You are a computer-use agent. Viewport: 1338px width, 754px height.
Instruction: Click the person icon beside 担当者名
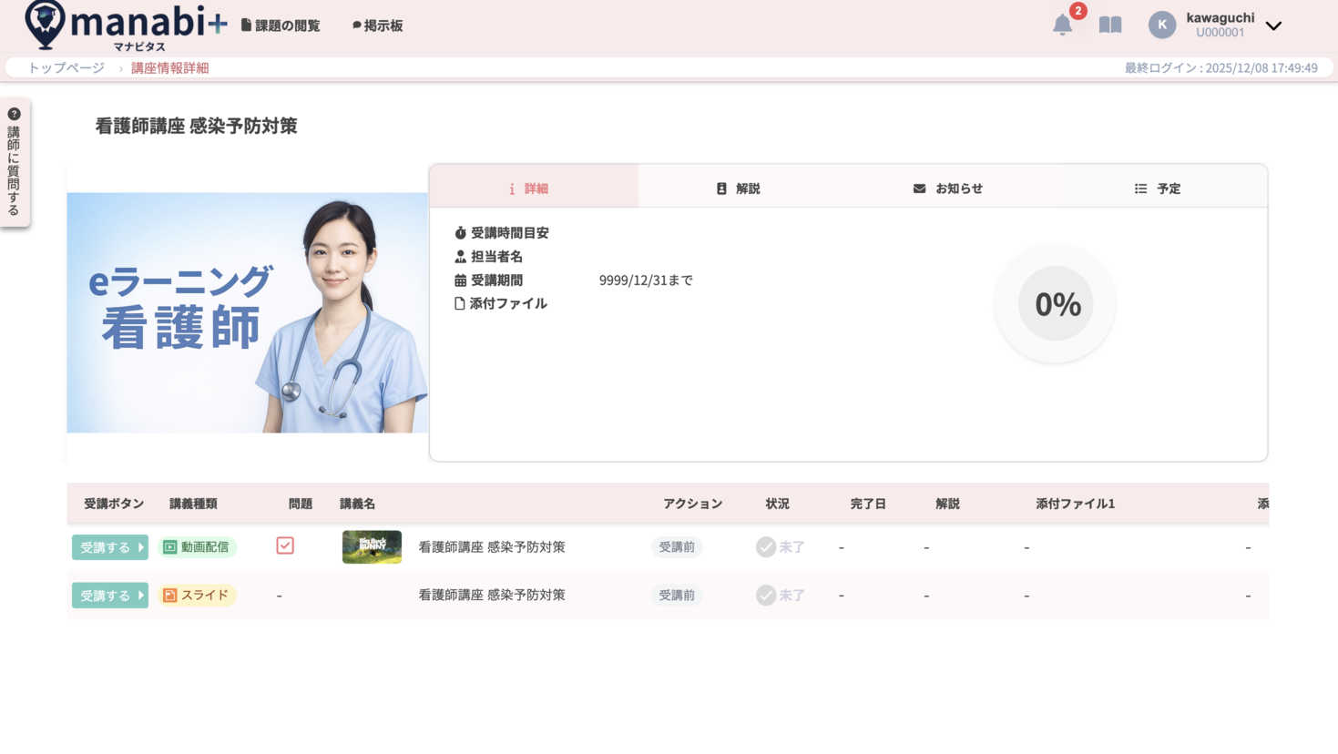460,256
